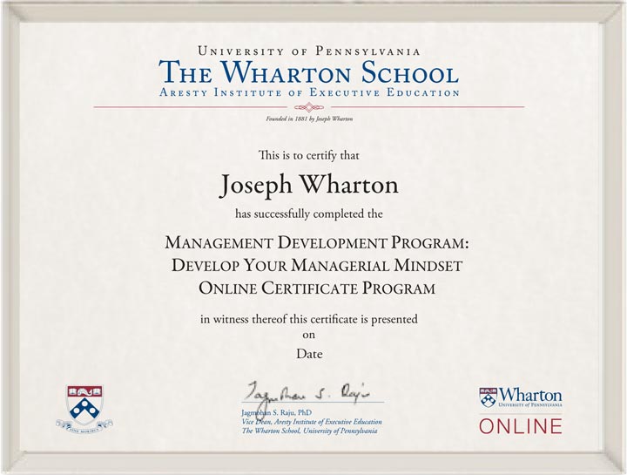
Task: Select the recipient name 'Joseph Wharton'
Action: (x=309, y=185)
